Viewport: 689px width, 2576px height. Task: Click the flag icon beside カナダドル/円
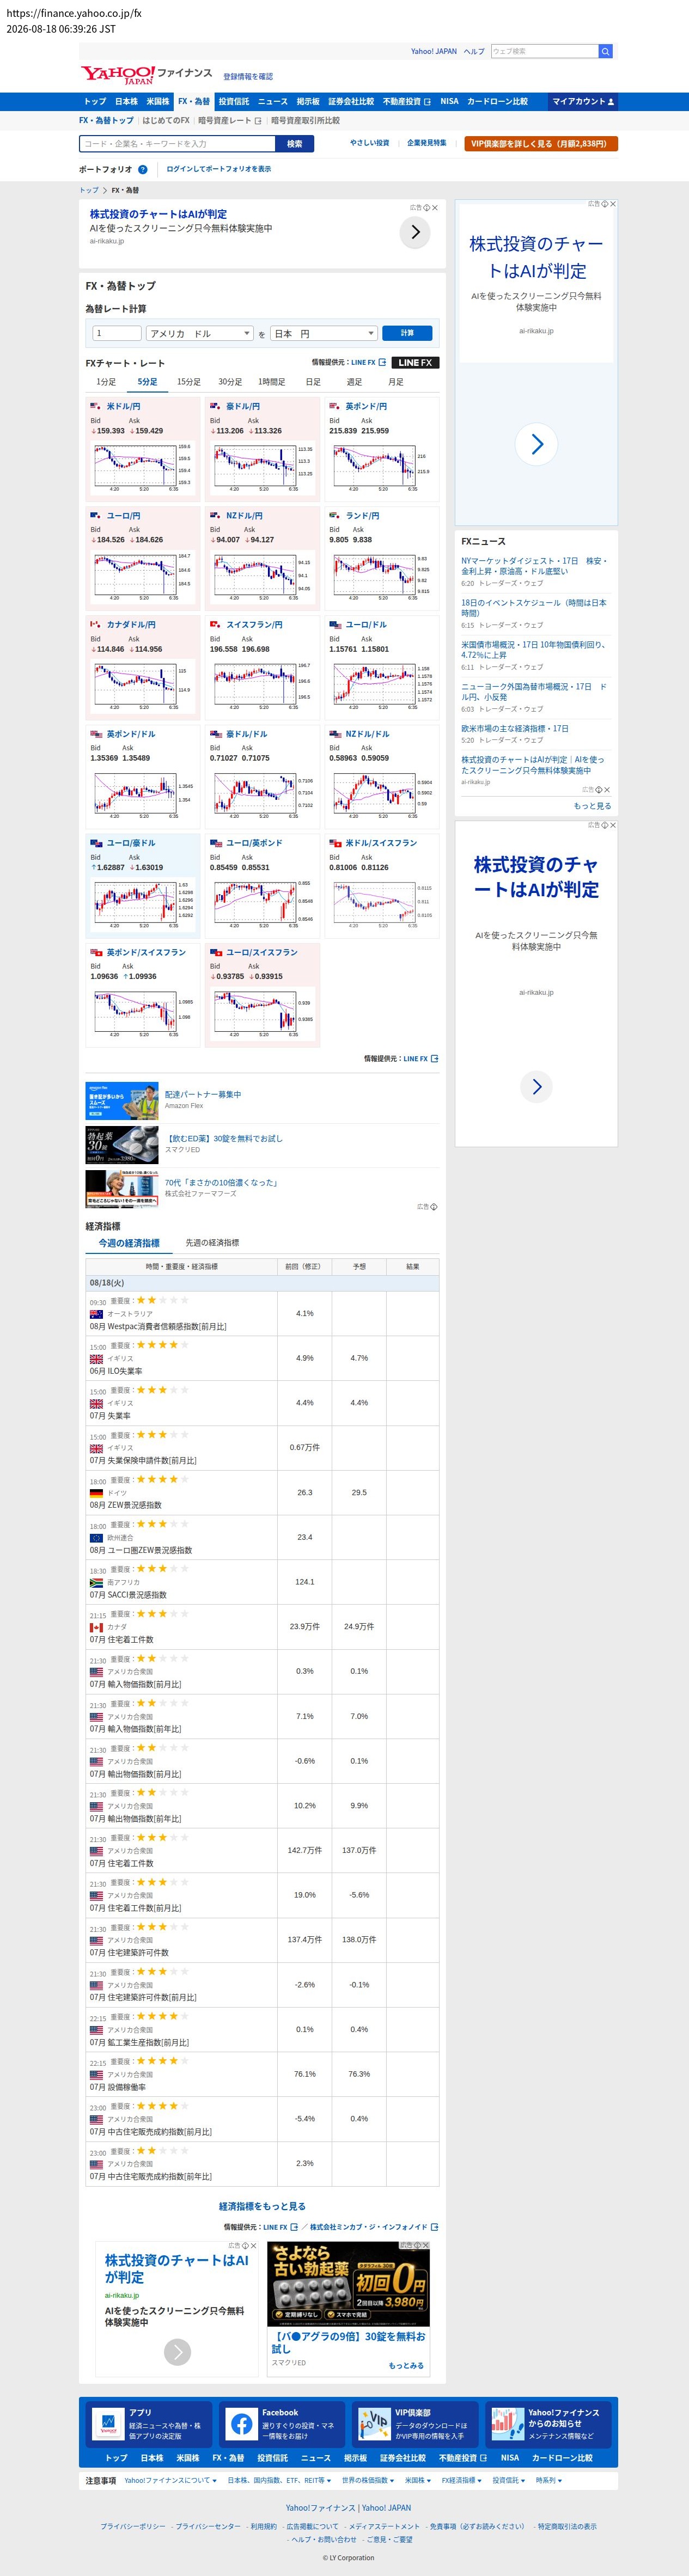96,625
